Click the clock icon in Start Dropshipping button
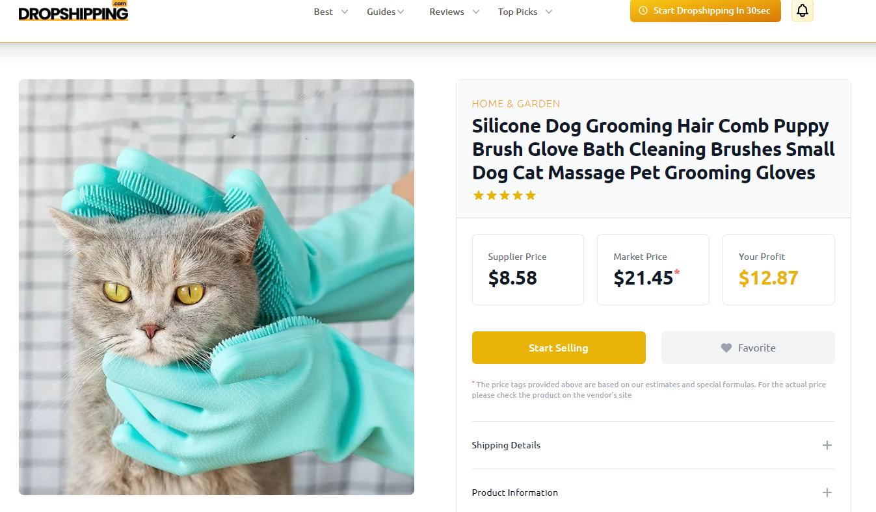This screenshot has height=512, width=876. pyautogui.click(x=643, y=10)
